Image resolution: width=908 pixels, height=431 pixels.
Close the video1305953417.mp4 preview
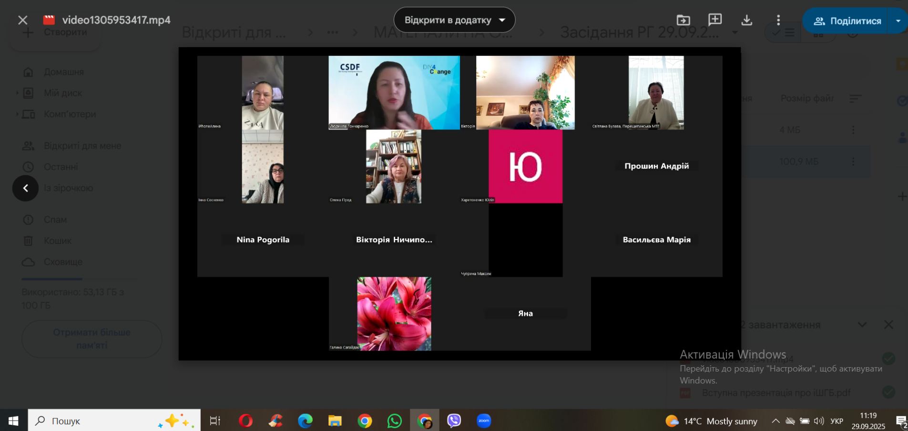pos(22,20)
